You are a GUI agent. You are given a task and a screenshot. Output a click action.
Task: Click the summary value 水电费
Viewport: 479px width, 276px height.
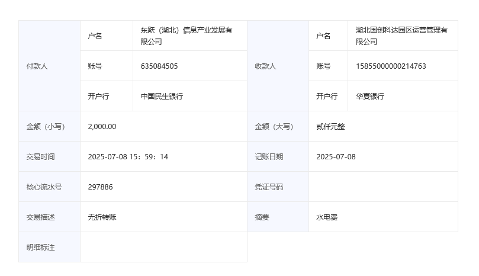(327, 217)
